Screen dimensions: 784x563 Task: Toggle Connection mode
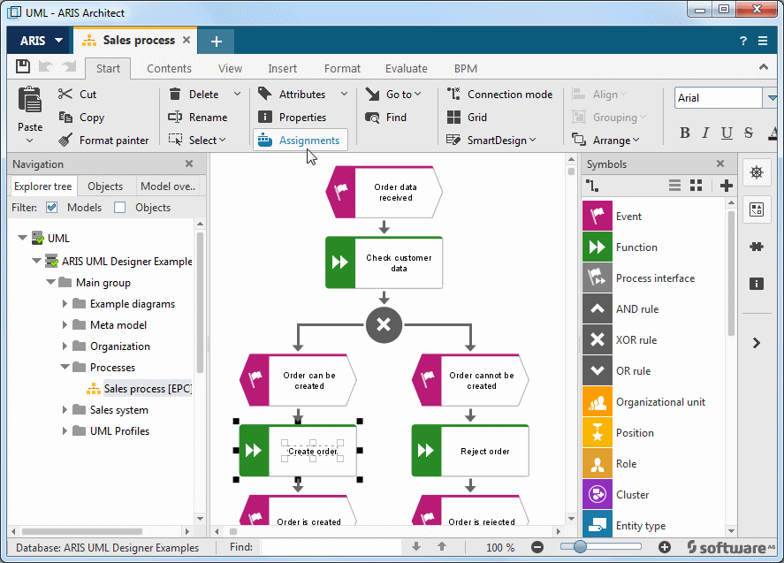(499, 94)
